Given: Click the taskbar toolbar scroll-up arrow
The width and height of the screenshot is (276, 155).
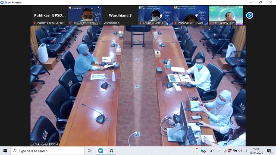Looking at the screenshot, I should tap(197, 149).
